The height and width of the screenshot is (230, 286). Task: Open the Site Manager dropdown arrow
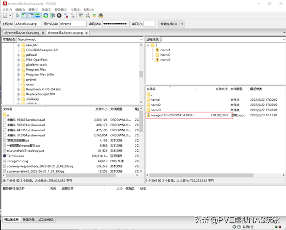10,16
